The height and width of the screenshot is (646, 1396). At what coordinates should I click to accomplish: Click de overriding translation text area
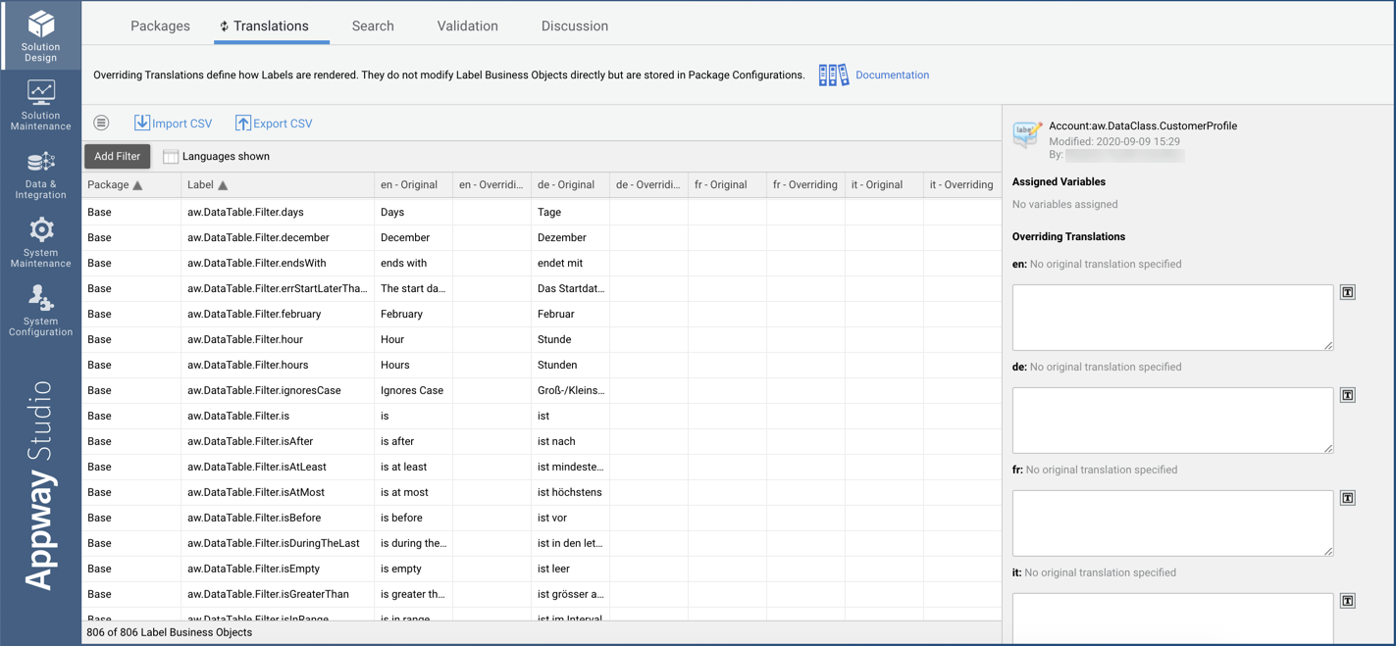pyautogui.click(x=1172, y=421)
